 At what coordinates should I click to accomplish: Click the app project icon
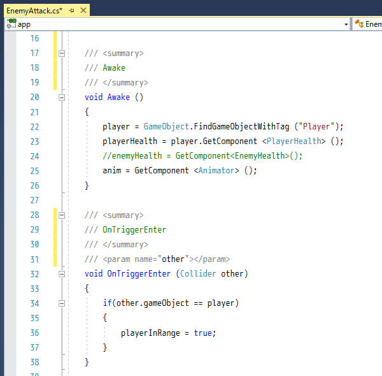pos(11,24)
